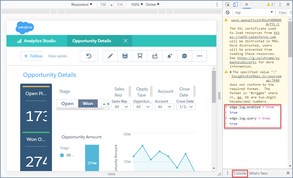The height and width of the screenshot is (178, 293).
Task: Open the drawer menu three dots
Action: pos(227,173)
